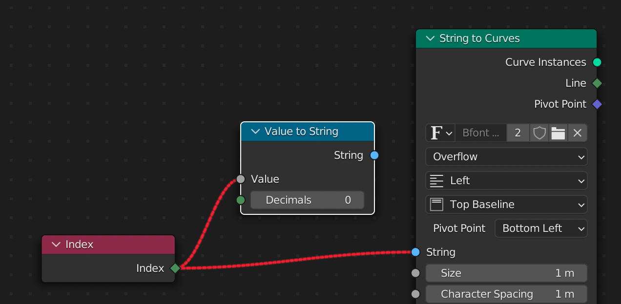This screenshot has width=621, height=304.
Task: Click the Value label in Value to String
Action: click(x=265, y=179)
